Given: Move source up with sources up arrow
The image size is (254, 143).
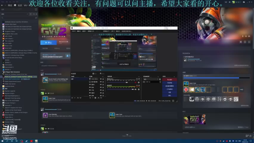Looking at the screenshot, I should pyautogui.click(x=98, y=98).
